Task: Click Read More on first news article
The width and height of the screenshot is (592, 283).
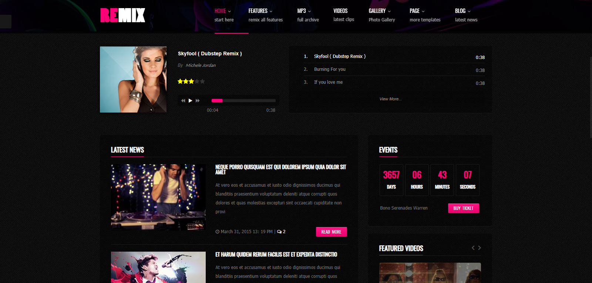Action: tap(331, 232)
